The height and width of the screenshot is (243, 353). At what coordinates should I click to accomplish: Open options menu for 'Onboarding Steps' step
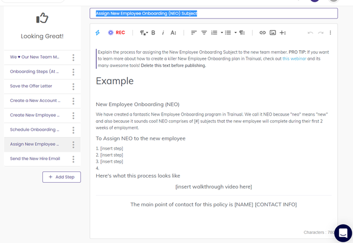coord(73,72)
